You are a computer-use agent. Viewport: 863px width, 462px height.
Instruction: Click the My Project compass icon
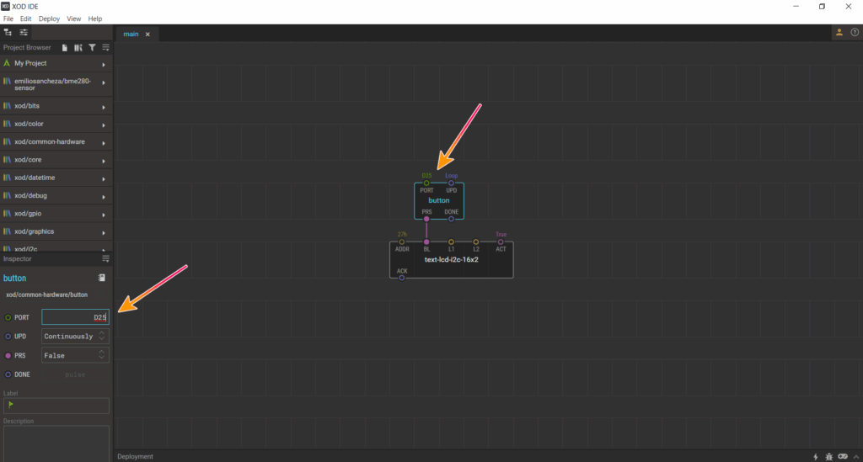tap(7, 63)
